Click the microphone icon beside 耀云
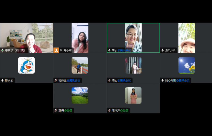 click(x=109, y=50)
